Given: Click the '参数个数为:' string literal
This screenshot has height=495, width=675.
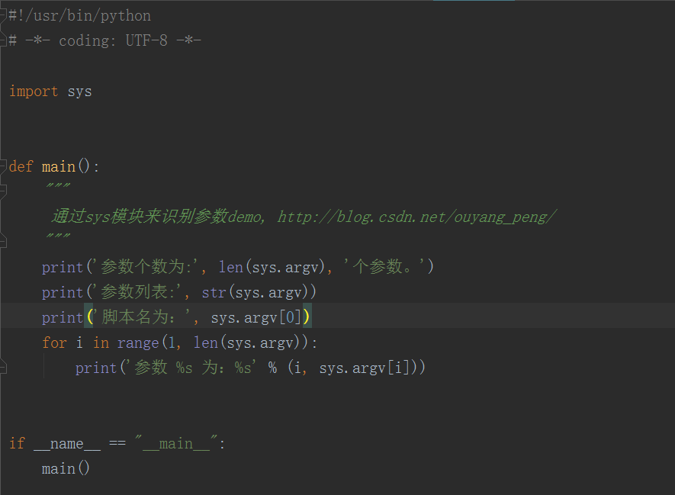Looking at the screenshot, I should coord(146,267).
